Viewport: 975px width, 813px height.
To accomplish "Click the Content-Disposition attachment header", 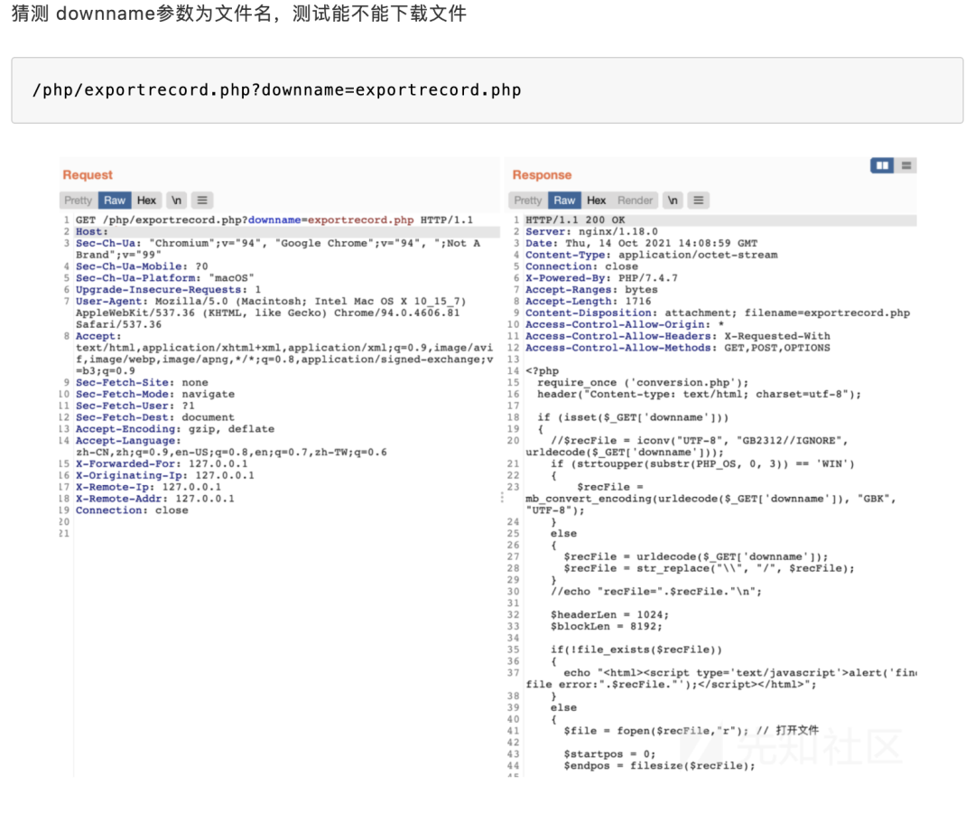I will (718, 313).
